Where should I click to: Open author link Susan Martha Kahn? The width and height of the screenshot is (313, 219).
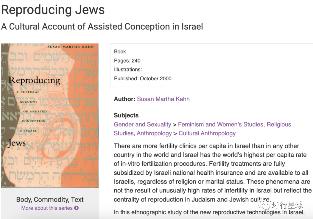[x=163, y=99]
